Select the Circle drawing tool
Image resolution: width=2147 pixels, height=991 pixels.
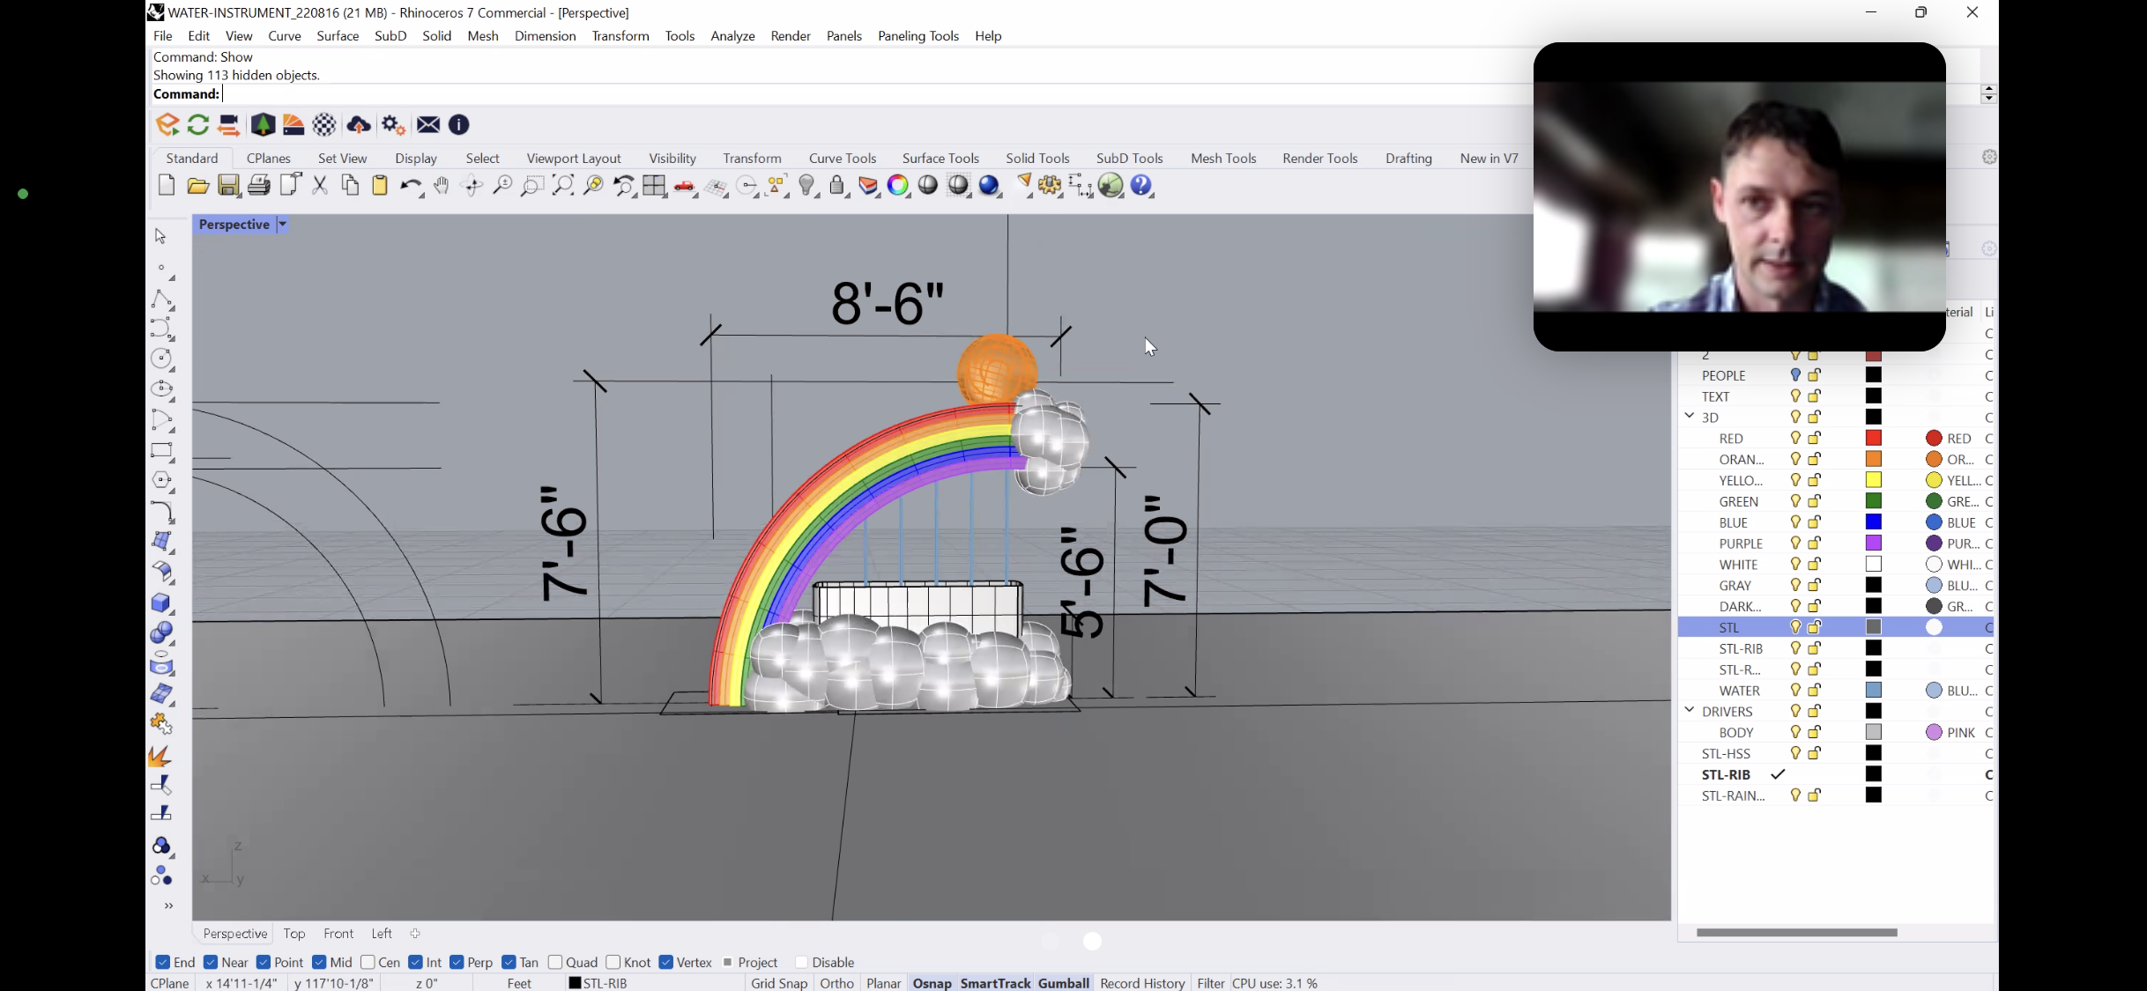tap(160, 359)
